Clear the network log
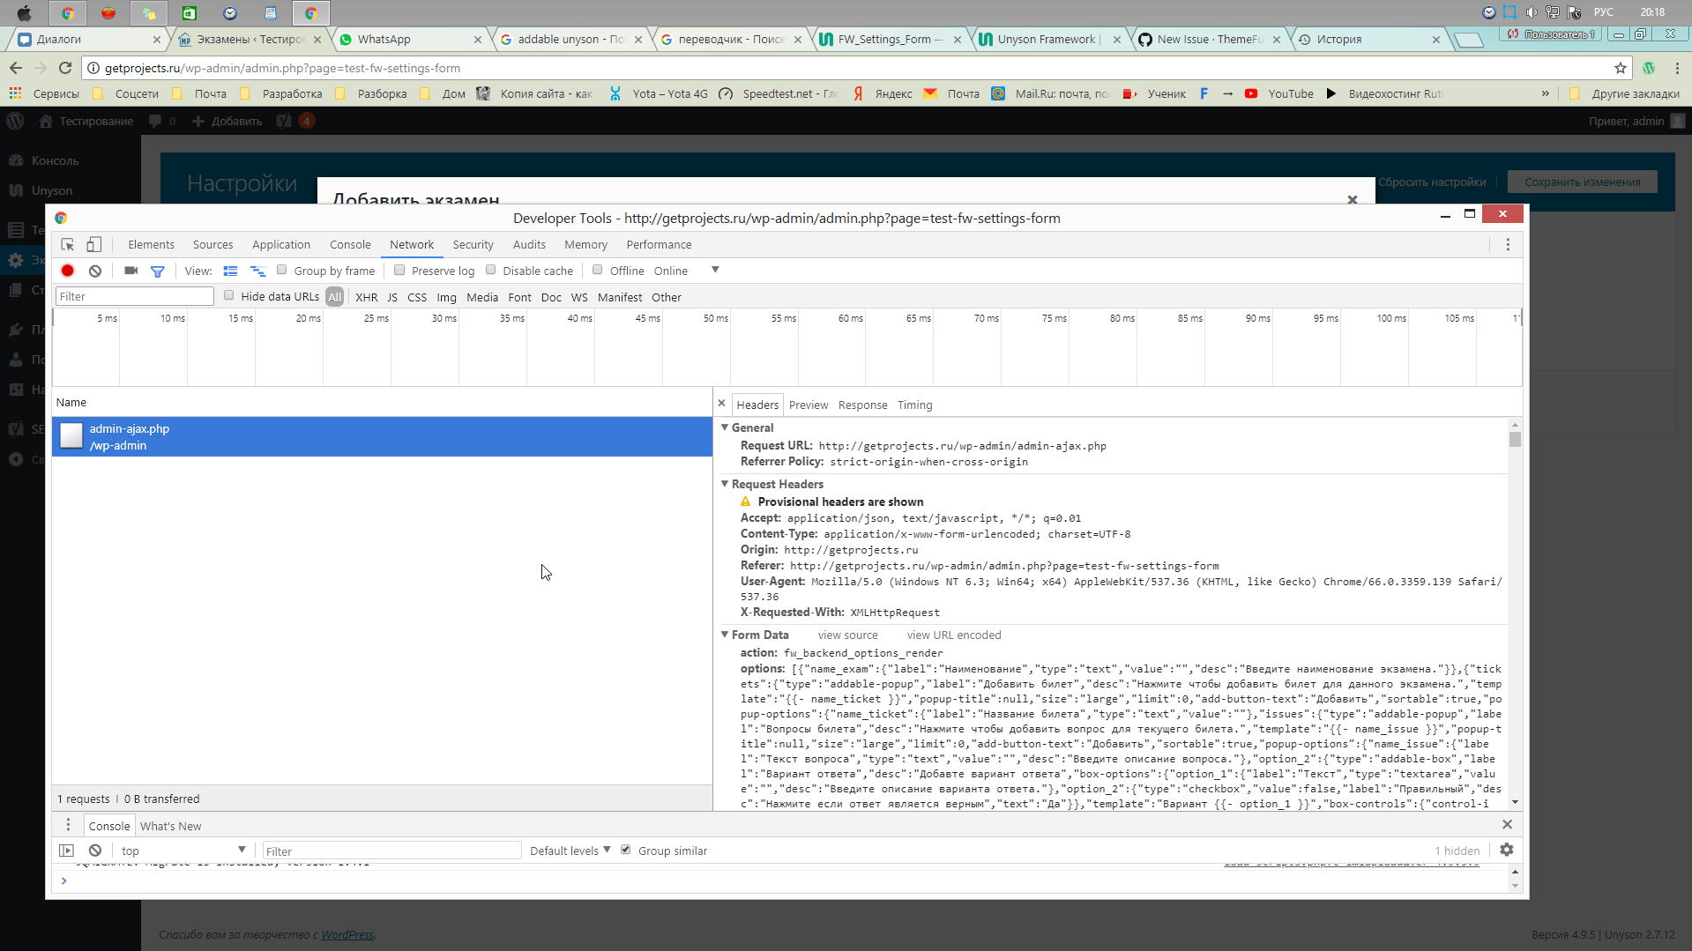Image resolution: width=1692 pixels, height=951 pixels. coord(95,271)
